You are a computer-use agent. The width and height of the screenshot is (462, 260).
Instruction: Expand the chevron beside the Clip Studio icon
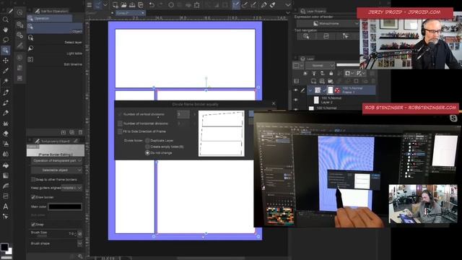(x=105, y=5)
